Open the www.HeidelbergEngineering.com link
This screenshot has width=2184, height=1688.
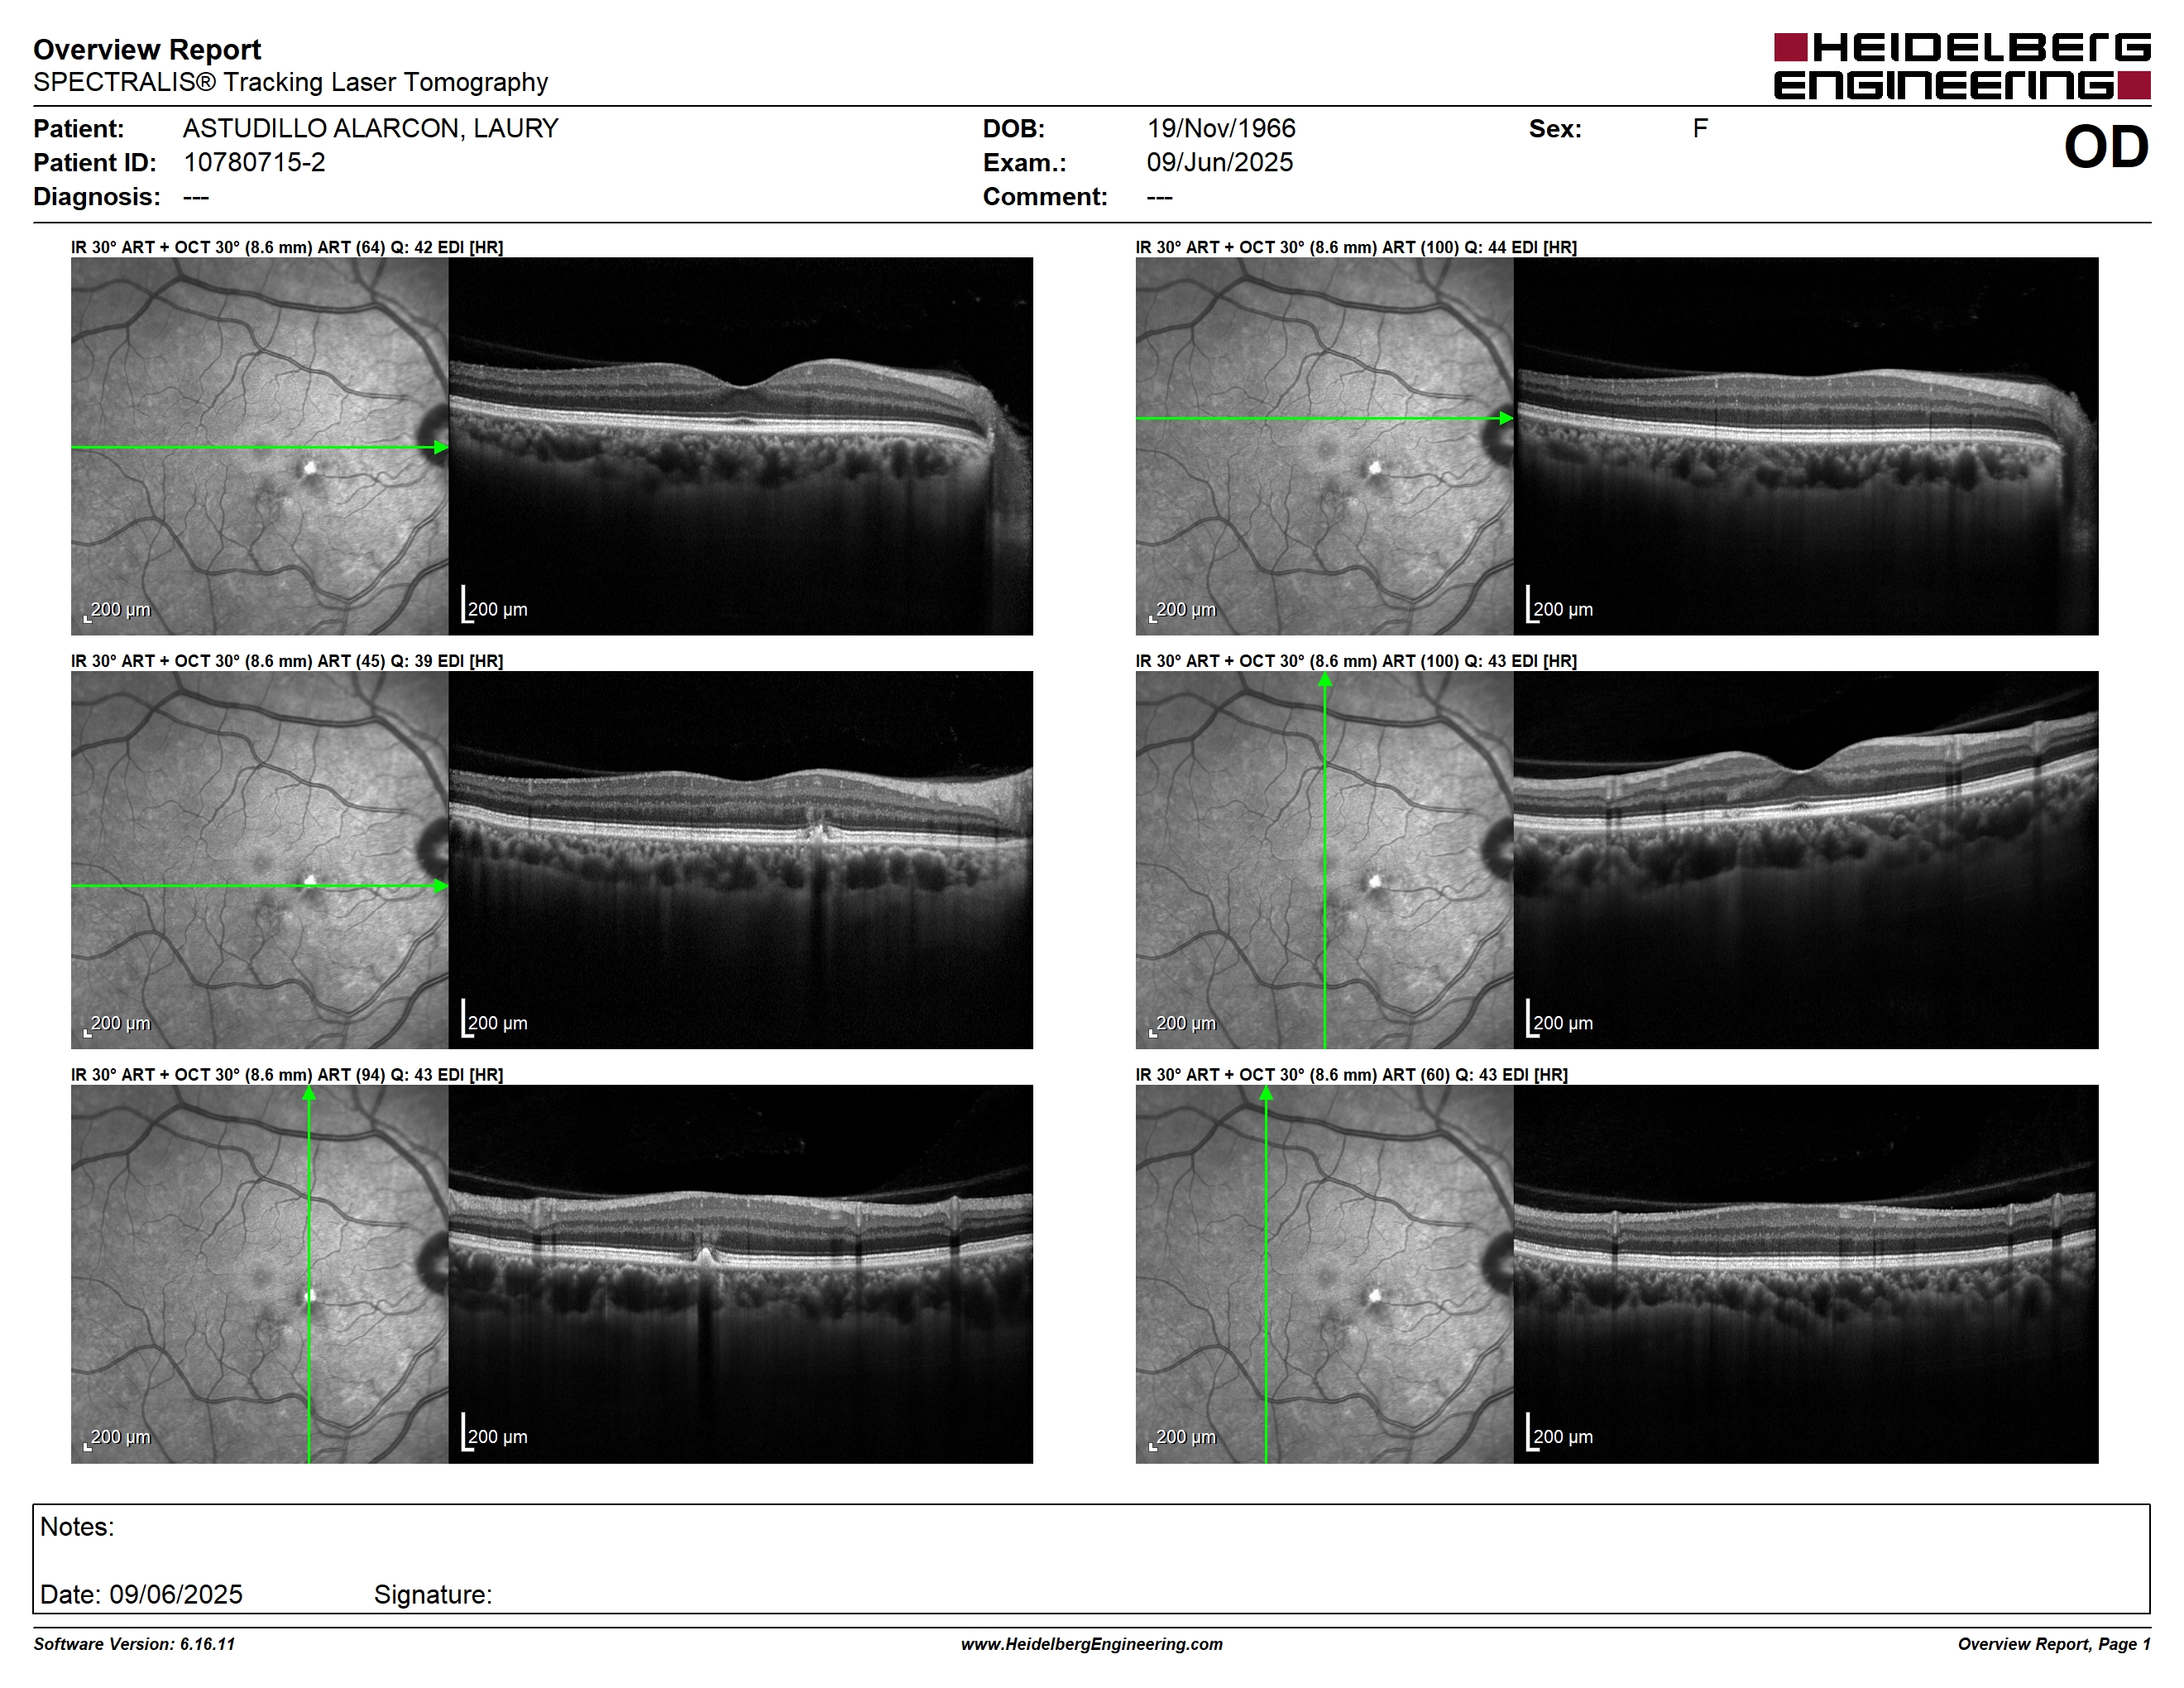pos(1092,1644)
